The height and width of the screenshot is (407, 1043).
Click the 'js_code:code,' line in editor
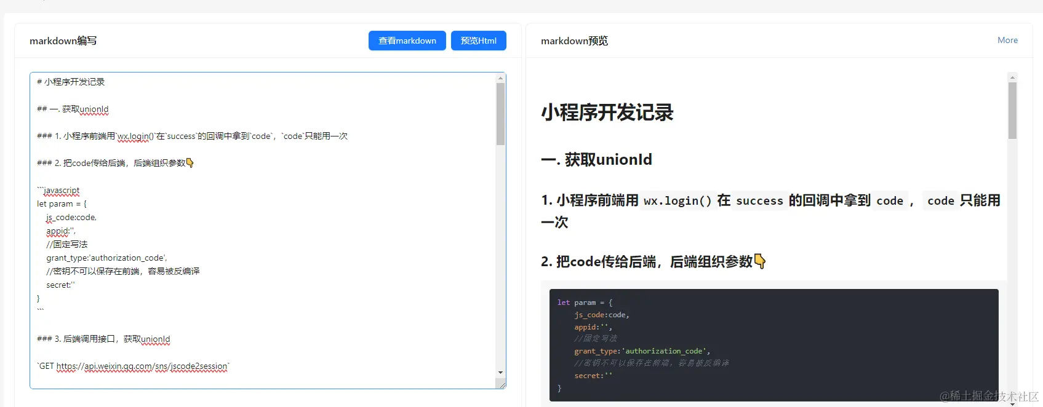(x=71, y=217)
